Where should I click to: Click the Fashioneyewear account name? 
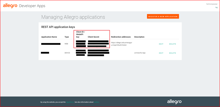[x=212, y=4]
